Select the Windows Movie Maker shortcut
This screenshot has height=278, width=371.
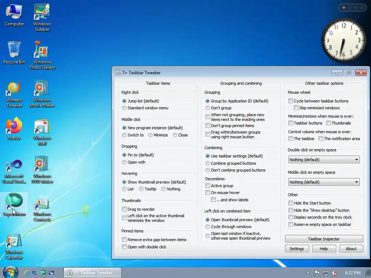tap(42, 94)
